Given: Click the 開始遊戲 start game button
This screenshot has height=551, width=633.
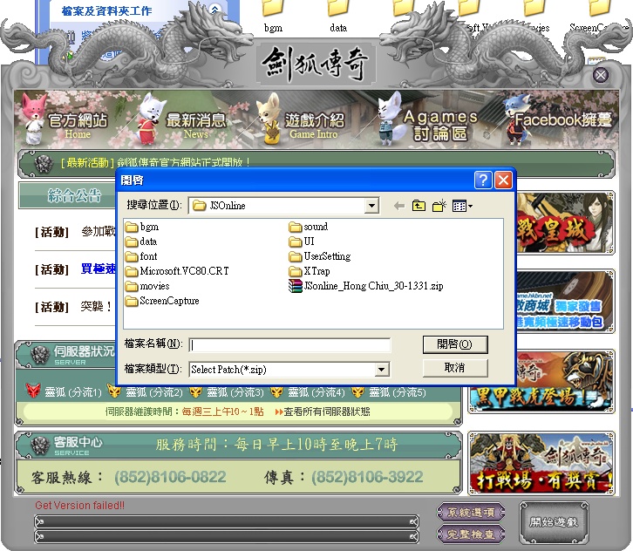Looking at the screenshot, I should (x=554, y=523).
